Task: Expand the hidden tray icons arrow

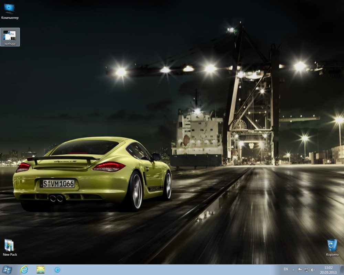Action: [x=293, y=270]
